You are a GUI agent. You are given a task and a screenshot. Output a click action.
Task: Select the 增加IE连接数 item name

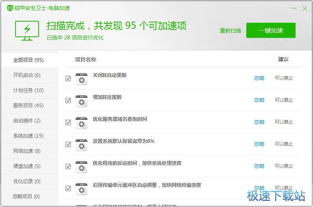coord(107,97)
